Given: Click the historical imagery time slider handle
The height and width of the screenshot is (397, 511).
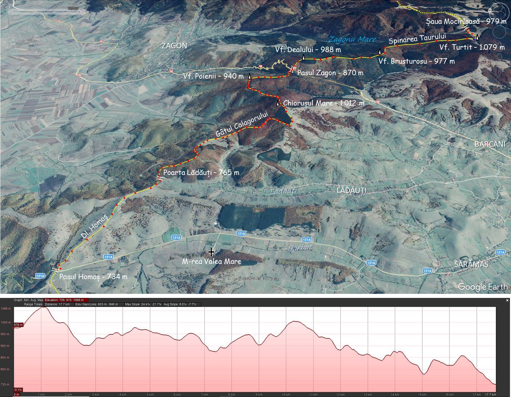Looking at the screenshot, I should (80, 12).
